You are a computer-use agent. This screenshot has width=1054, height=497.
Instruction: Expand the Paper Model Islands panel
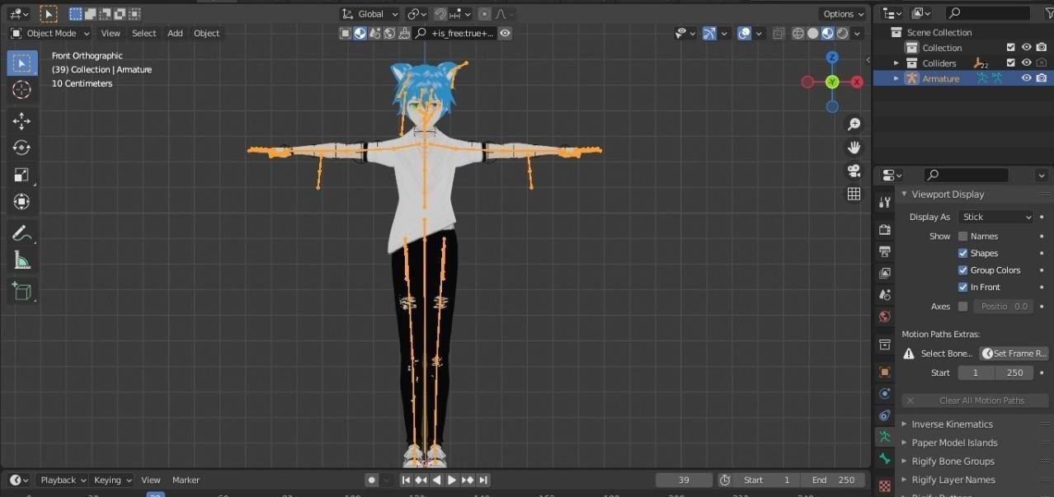[x=904, y=443]
